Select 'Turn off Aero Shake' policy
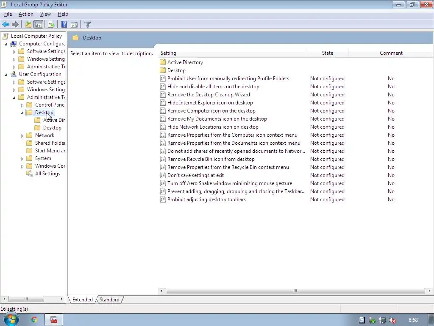 [x=229, y=183]
